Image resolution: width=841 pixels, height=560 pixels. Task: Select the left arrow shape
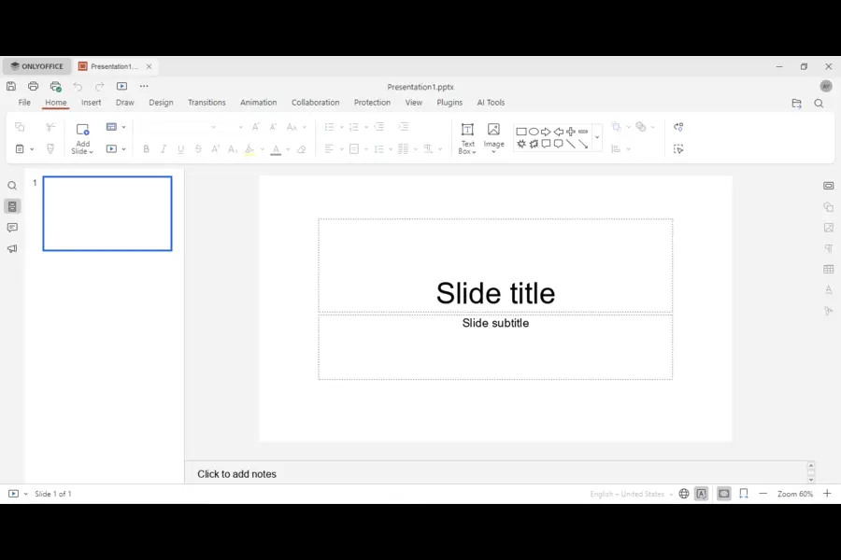point(559,132)
